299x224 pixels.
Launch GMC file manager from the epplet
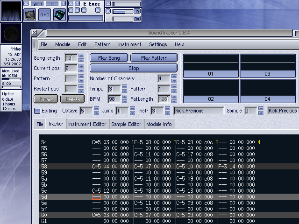tap(45, 15)
